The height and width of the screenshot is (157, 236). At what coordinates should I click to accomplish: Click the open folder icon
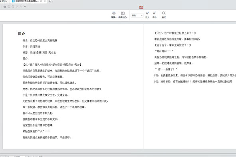tap(5, 6)
